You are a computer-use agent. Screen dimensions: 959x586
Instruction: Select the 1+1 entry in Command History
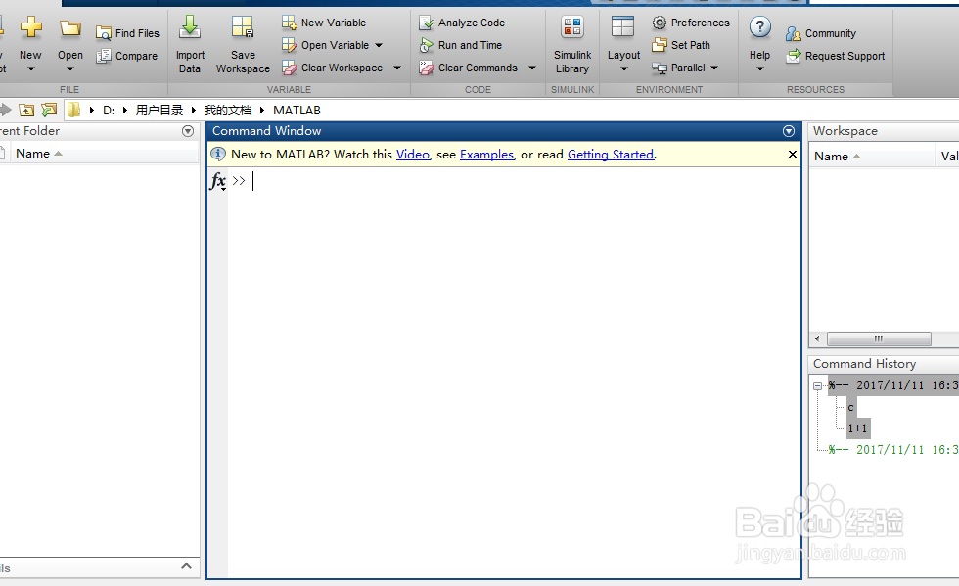857,428
